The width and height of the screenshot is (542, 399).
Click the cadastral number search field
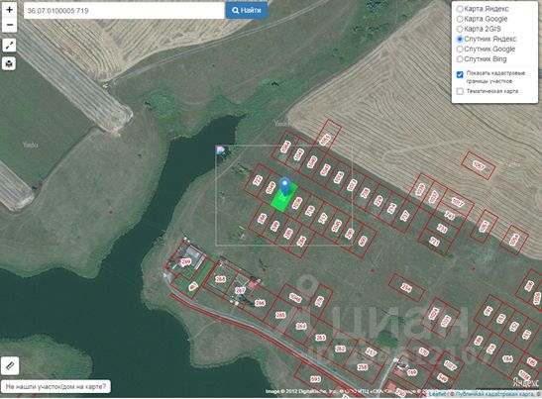click(x=124, y=10)
